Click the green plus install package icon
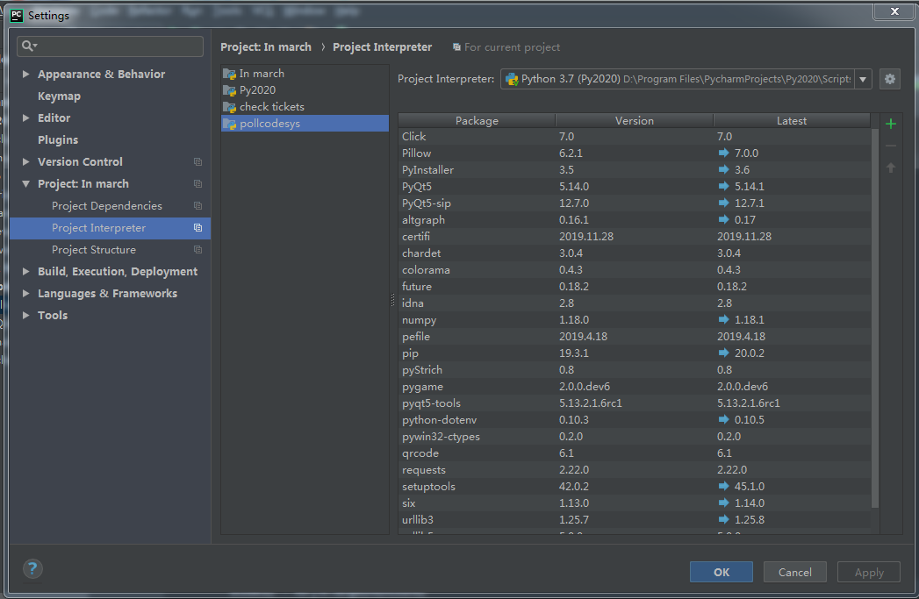The height and width of the screenshot is (599, 919). pyautogui.click(x=891, y=124)
